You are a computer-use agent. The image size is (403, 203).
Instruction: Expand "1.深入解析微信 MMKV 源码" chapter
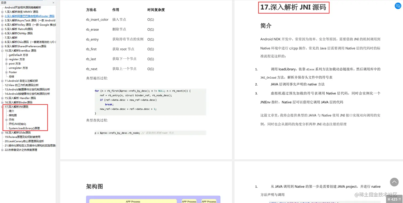coord(2,12)
